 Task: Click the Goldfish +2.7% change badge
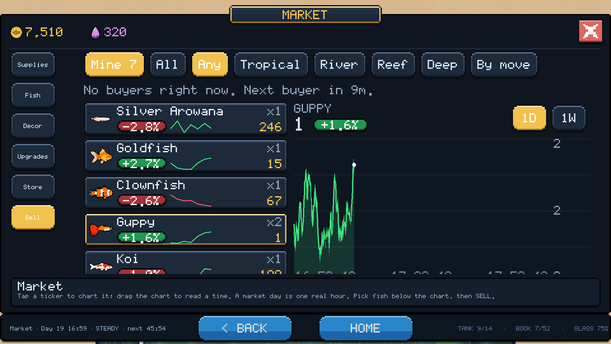pos(142,164)
